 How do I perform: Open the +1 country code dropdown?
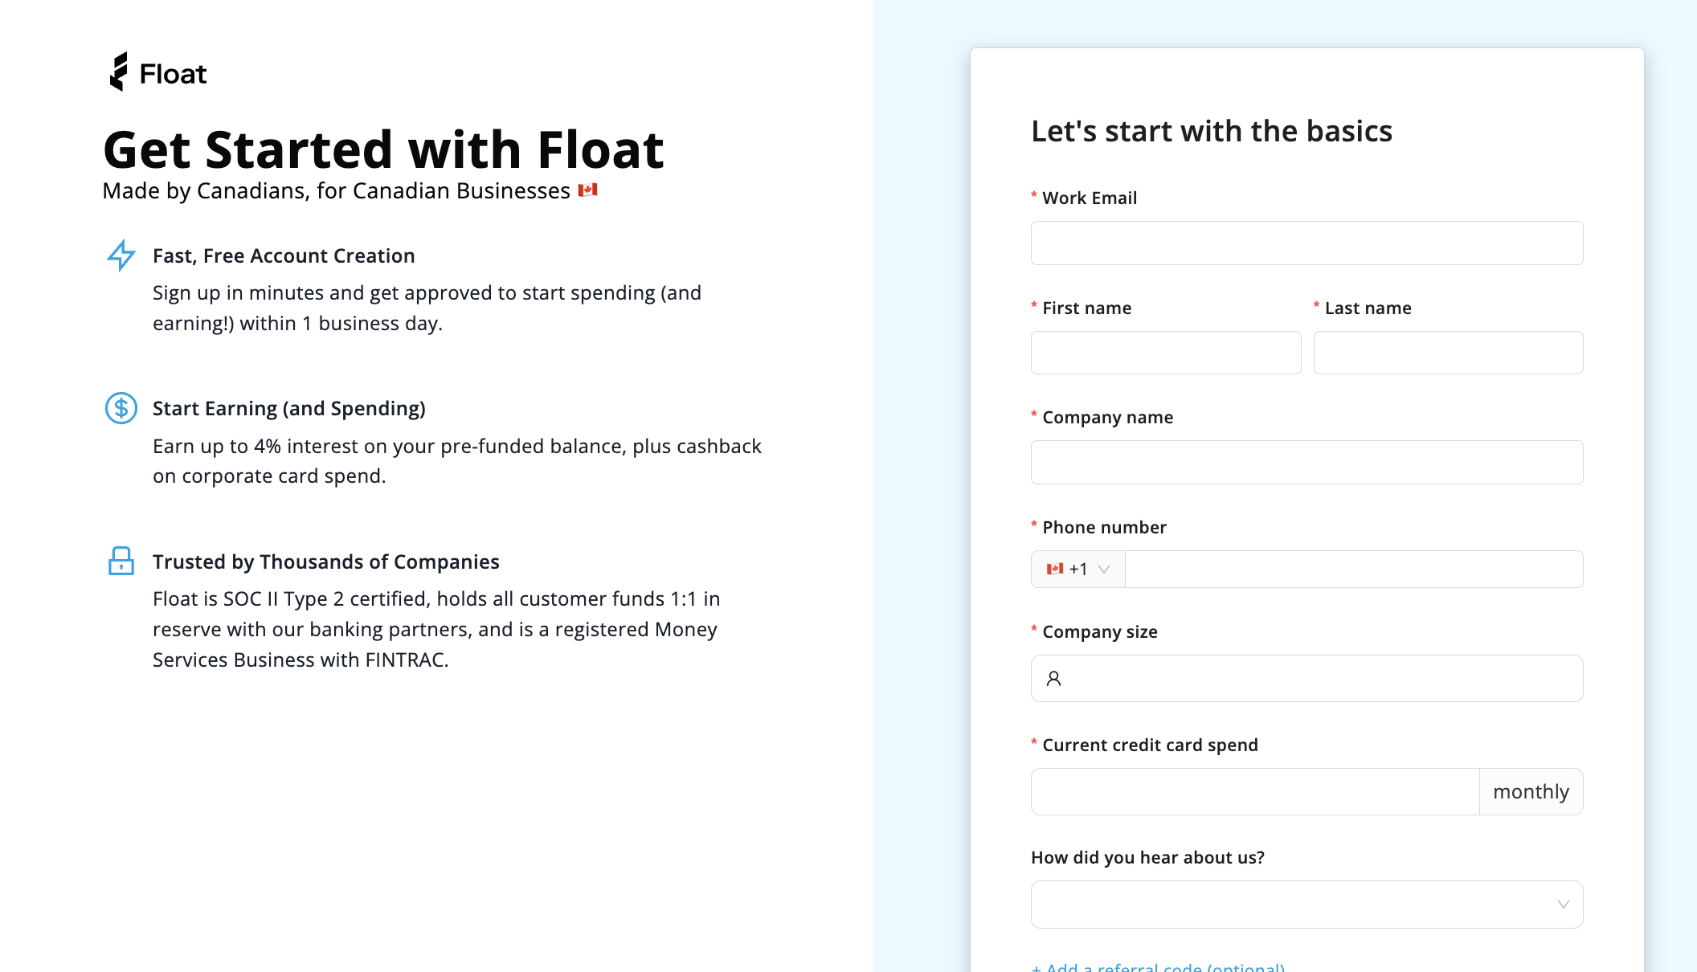[x=1077, y=569]
